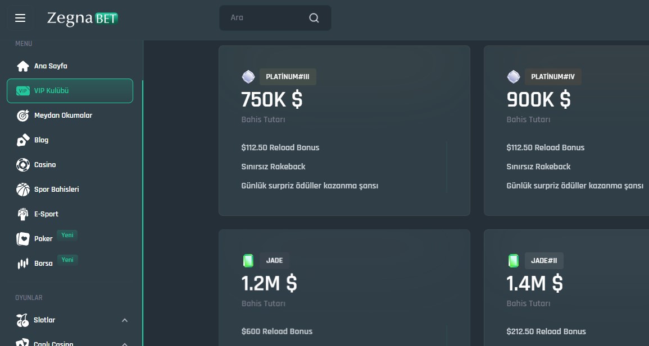The width and height of the screenshot is (649, 346).
Task: Collapse the Canlı Casino section chevron
Action: (x=125, y=343)
